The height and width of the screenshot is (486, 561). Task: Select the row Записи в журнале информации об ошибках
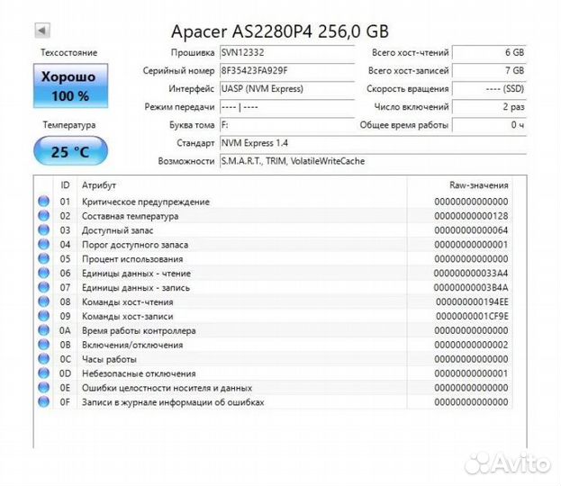pyautogui.click(x=275, y=401)
